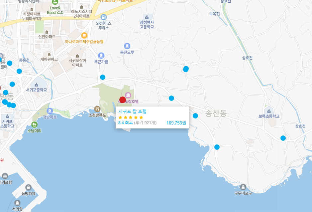312x212 pixels.
Task: Select the 서귀포삼아 아파트 building icon
Action: pos(77,56)
